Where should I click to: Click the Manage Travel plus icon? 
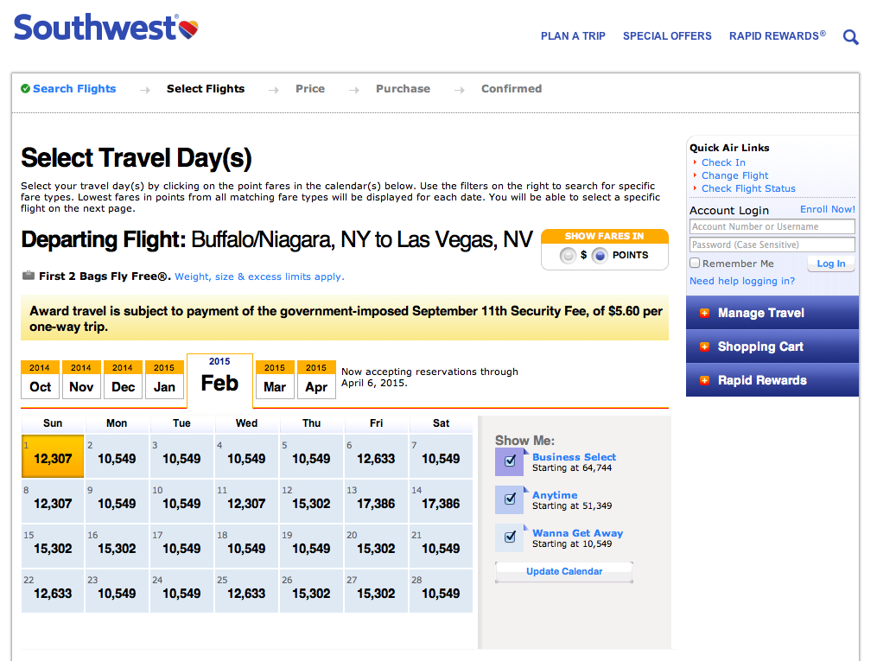click(705, 313)
